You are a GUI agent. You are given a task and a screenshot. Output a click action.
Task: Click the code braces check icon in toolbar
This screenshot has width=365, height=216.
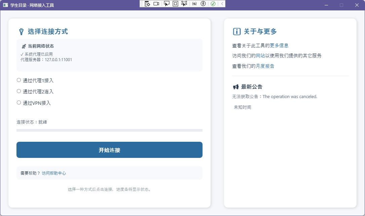[195, 3]
